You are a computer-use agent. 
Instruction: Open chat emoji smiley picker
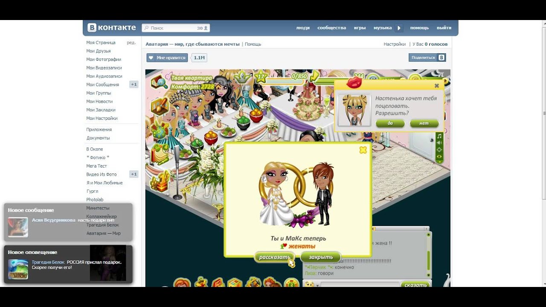(x=309, y=284)
